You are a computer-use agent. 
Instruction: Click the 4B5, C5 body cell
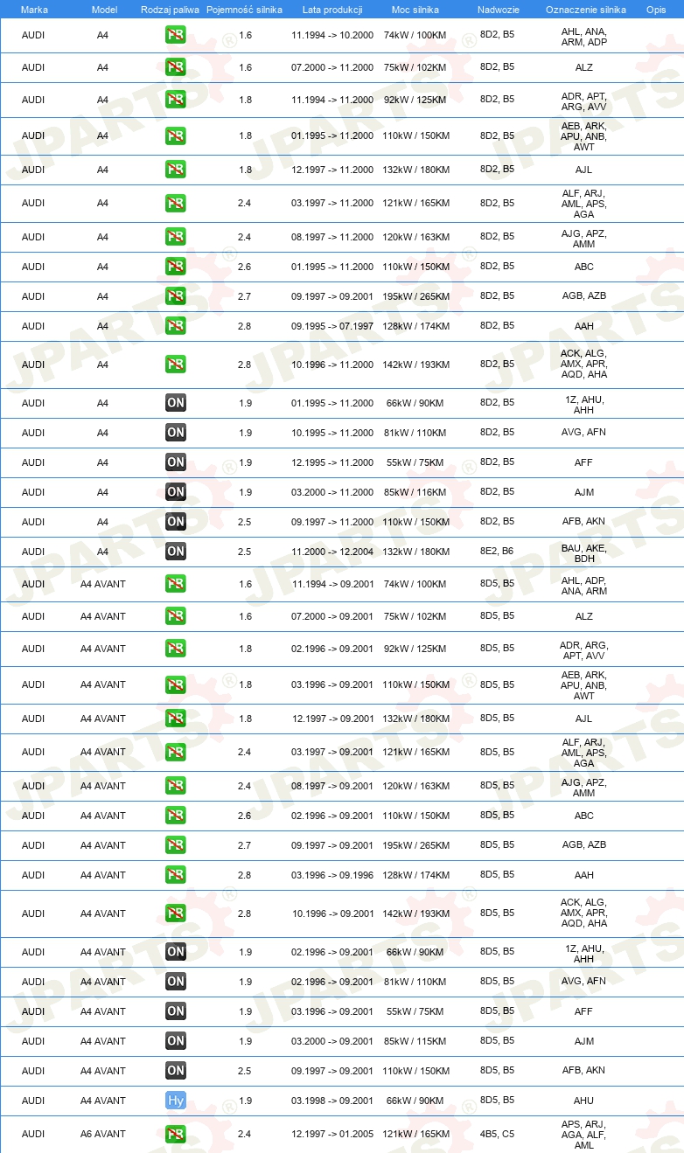click(x=497, y=1134)
